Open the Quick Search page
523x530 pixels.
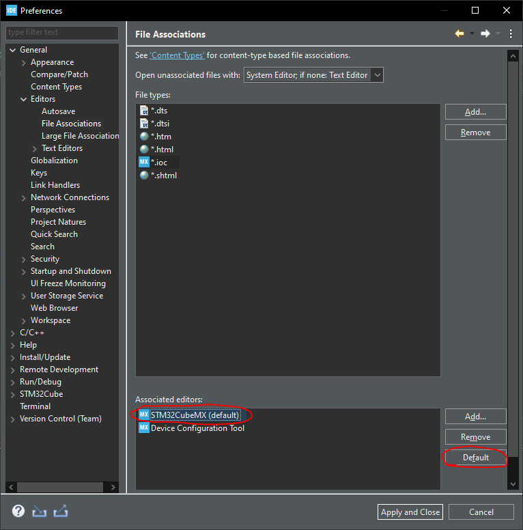[x=54, y=234]
